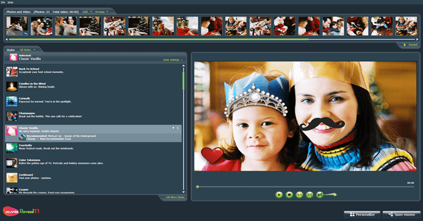Click the Save muvee button
Image resolution: width=423 pixels, height=221 pixels.
click(x=401, y=214)
